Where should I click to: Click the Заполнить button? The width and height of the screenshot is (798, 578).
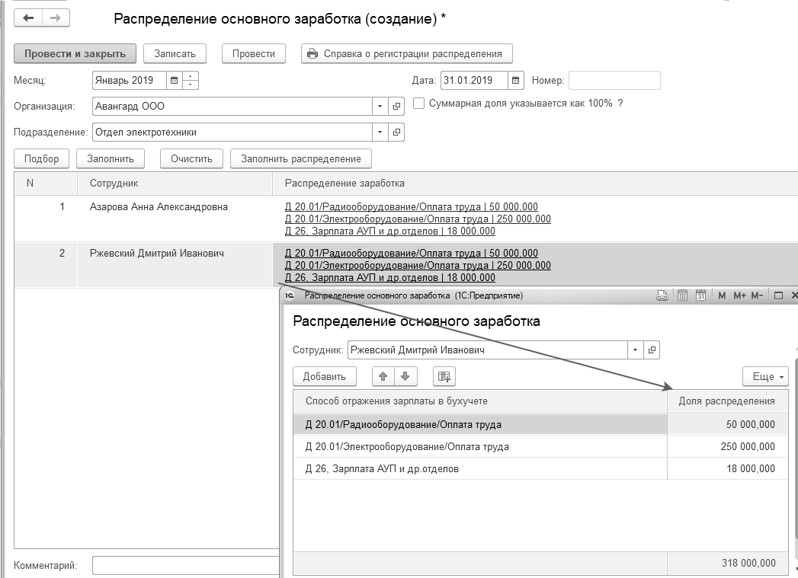pyautogui.click(x=111, y=158)
